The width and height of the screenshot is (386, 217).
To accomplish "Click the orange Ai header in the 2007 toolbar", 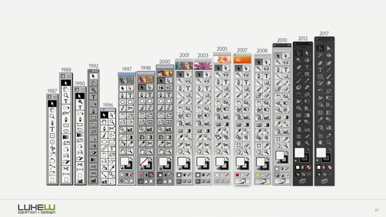I will (242, 60).
